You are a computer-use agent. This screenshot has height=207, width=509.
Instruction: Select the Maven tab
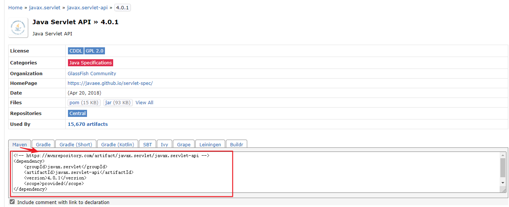point(20,144)
